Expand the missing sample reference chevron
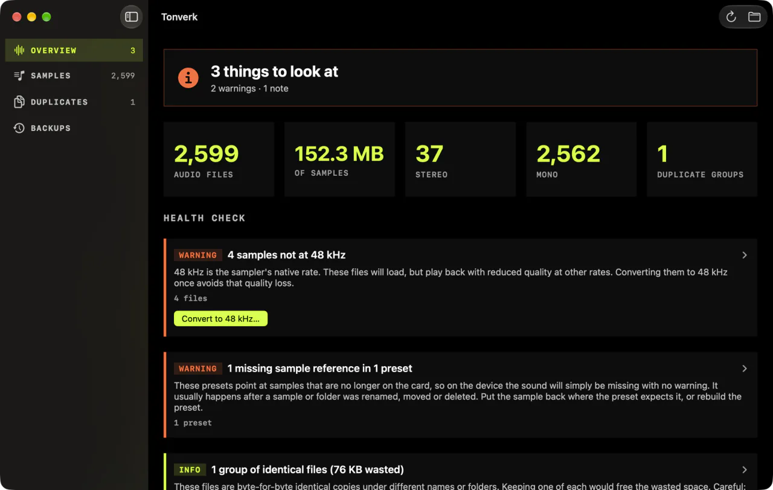Viewport: 773px width, 490px height. click(745, 369)
